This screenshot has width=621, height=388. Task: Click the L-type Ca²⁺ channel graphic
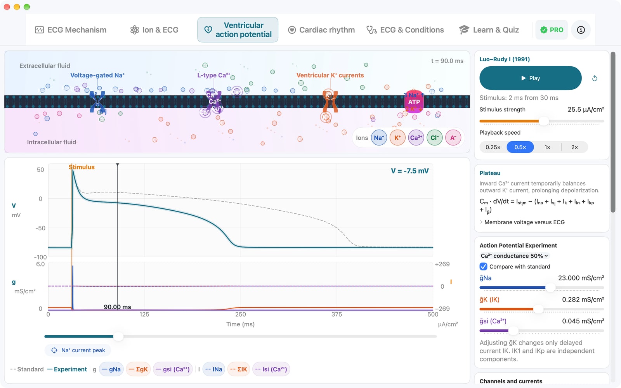click(x=214, y=102)
